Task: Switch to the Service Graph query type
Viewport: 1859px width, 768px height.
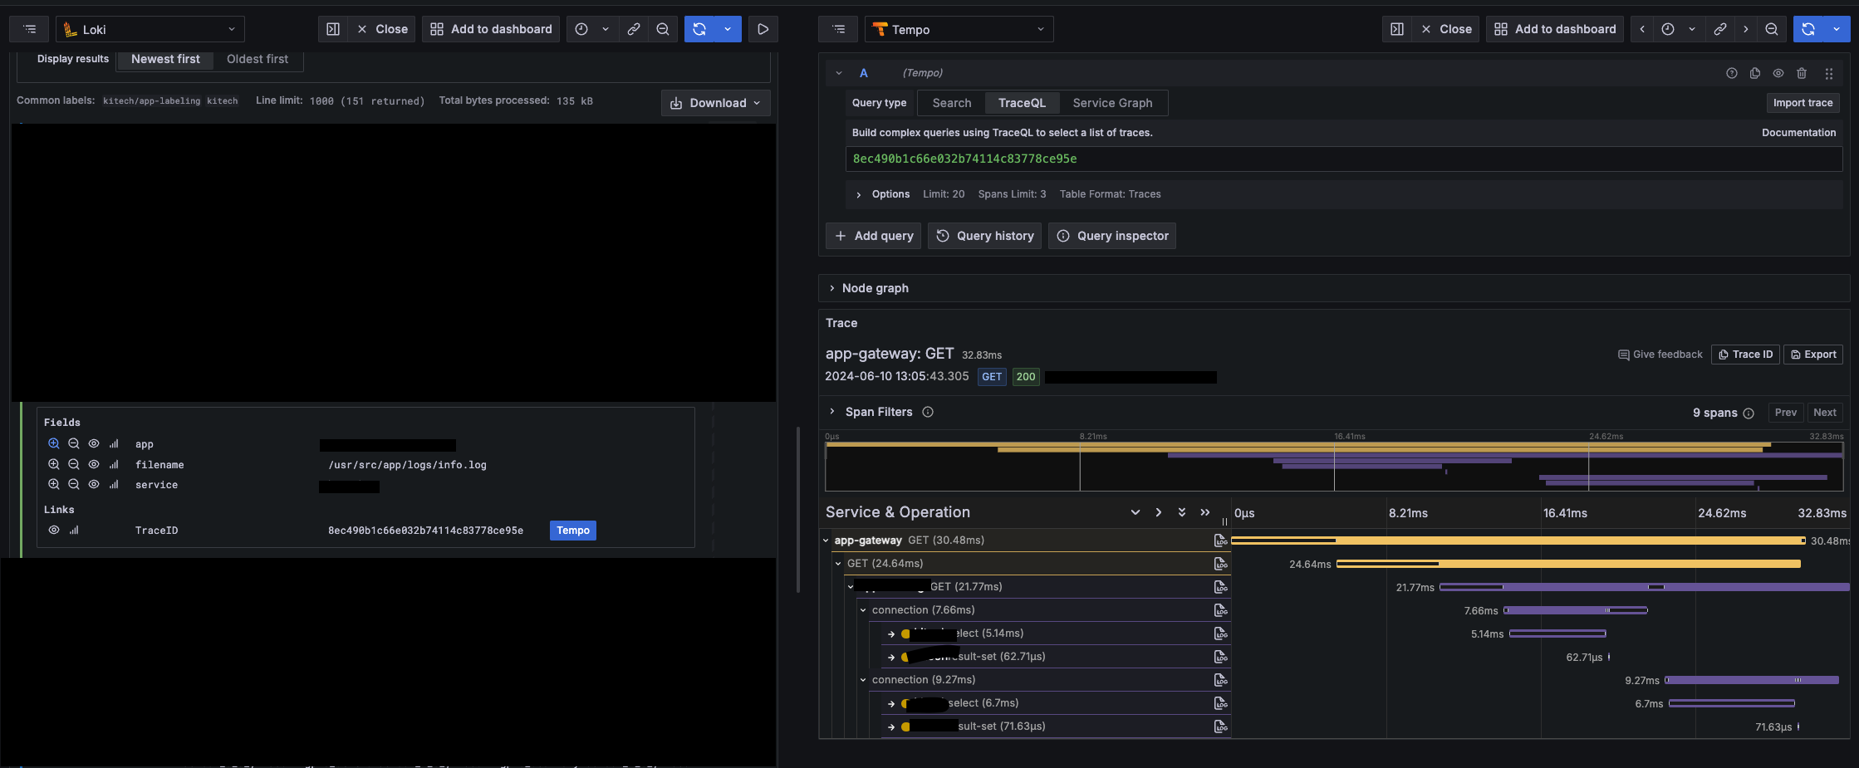Action: (1111, 103)
